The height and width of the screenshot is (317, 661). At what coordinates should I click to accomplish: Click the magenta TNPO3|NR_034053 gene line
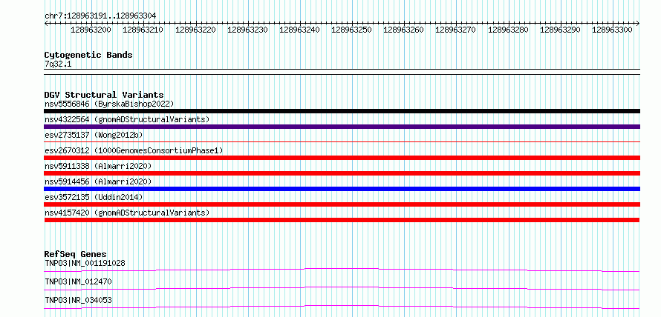tap(342, 307)
